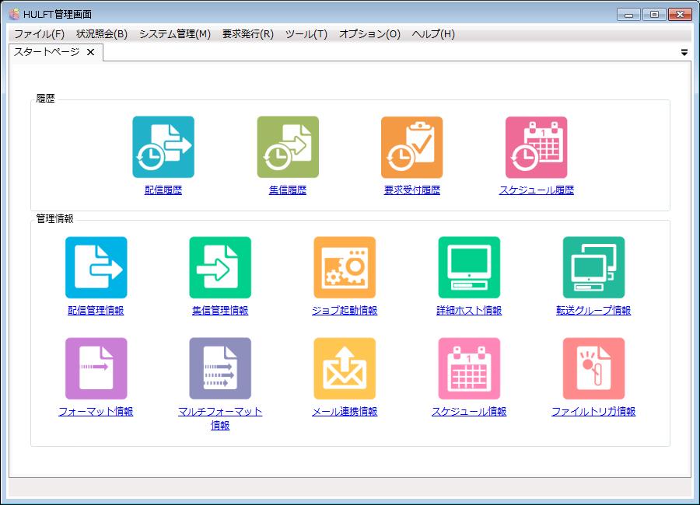Follow the 集信履歴 link
Screen dimensions: 700x505
(288, 190)
